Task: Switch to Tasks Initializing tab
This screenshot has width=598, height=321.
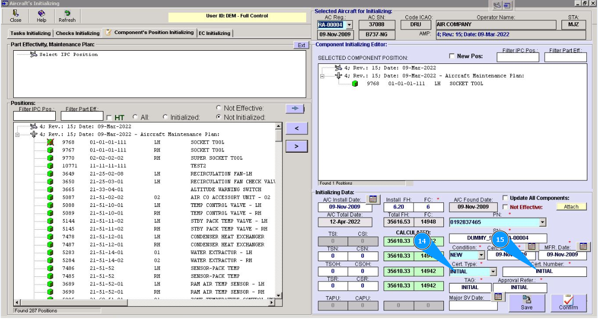Action: click(30, 33)
